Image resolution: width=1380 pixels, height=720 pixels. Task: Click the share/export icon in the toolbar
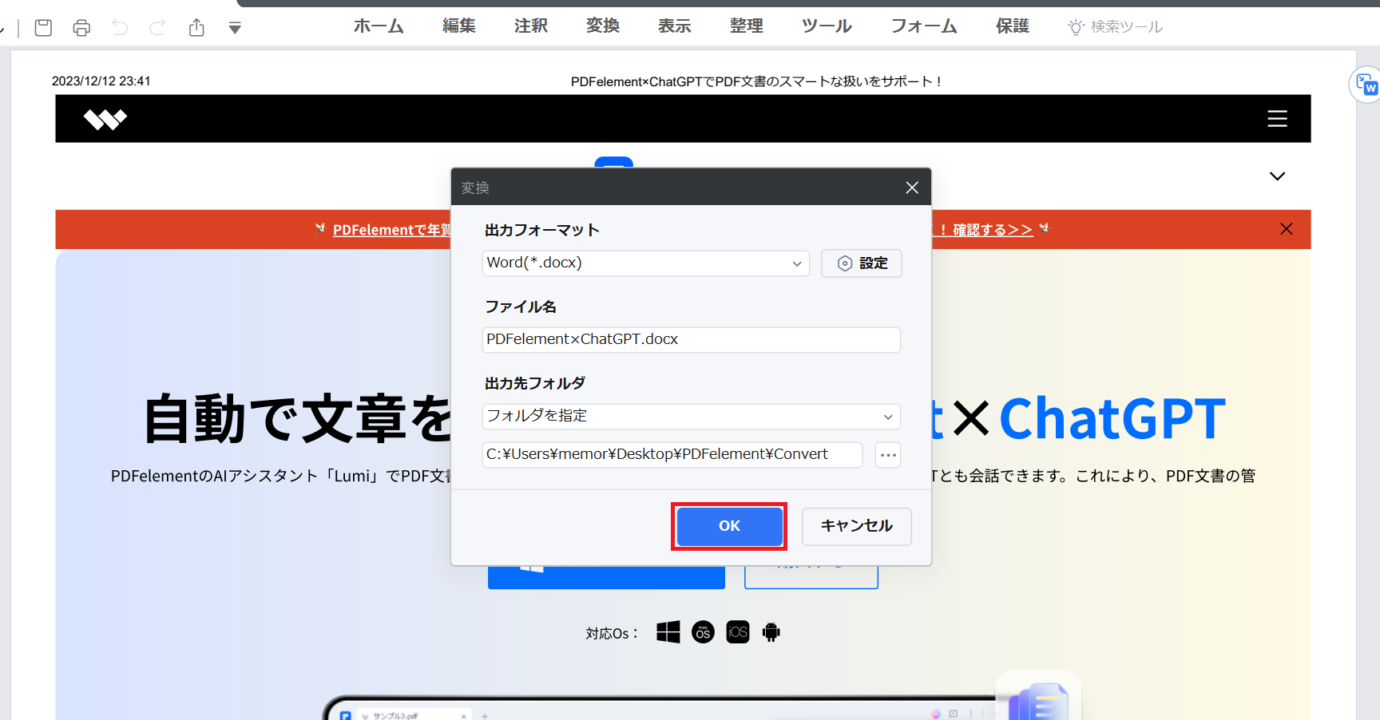click(196, 28)
